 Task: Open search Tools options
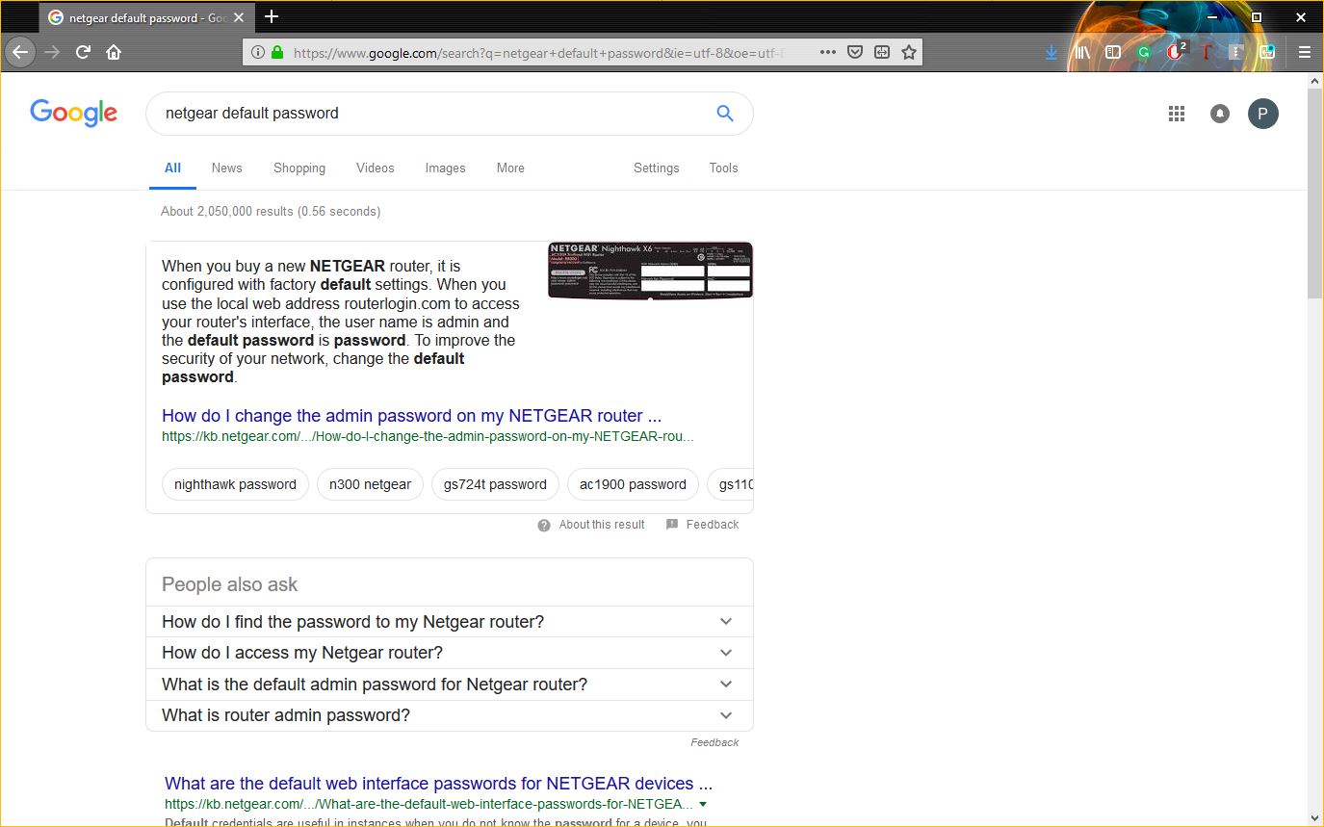723,168
